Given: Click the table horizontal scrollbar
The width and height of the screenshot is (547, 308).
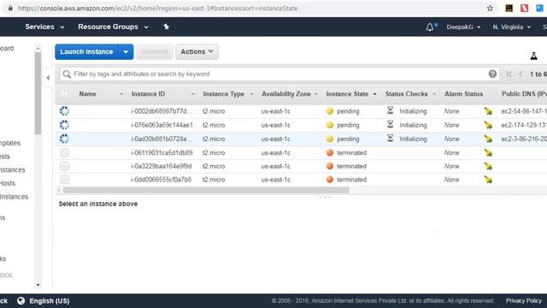Looking at the screenshot, I should click(x=206, y=190).
